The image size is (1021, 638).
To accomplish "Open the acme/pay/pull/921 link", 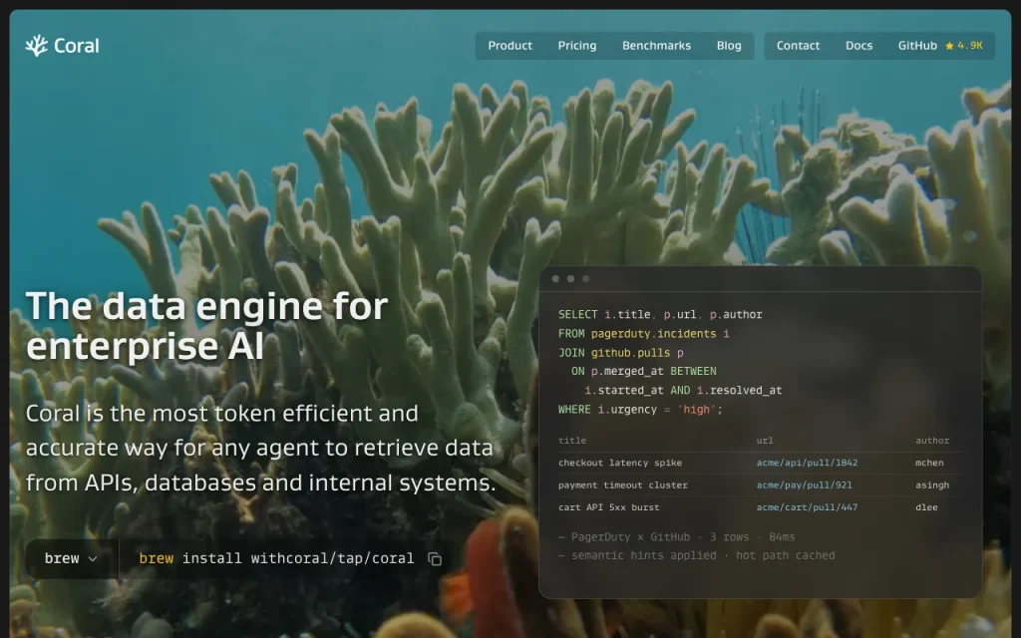I will 804,485.
